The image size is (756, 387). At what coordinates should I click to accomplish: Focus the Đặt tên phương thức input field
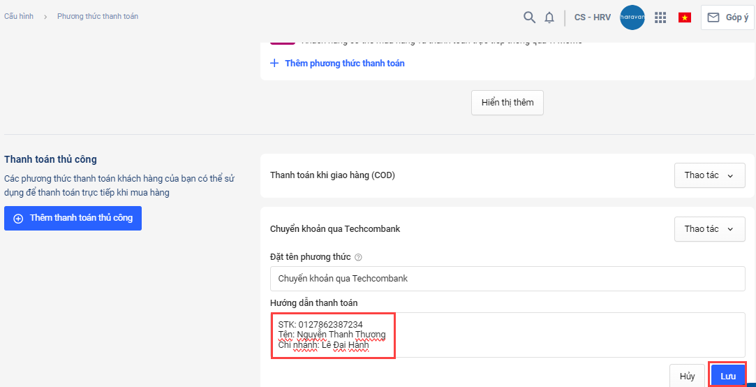507,279
